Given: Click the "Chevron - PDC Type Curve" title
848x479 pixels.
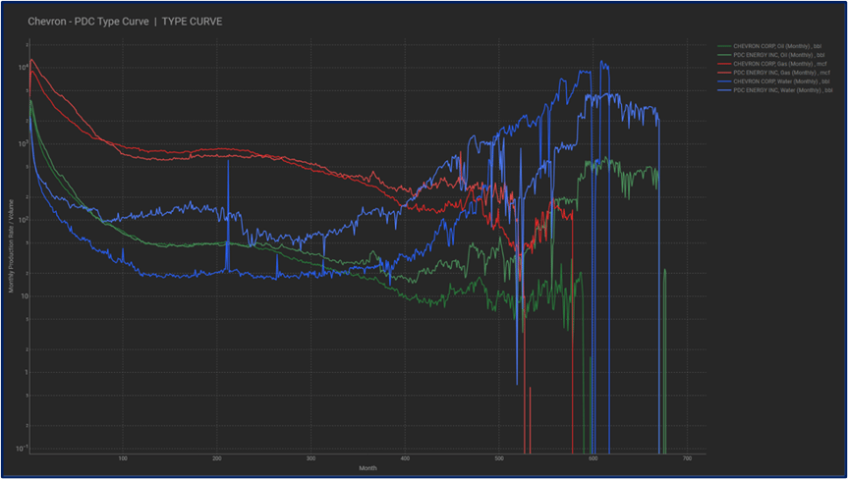Looking at the screenshot, I should pos(88,22).
